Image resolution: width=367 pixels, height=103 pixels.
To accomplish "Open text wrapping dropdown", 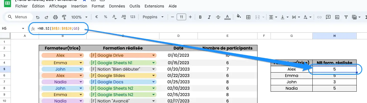I will [295, 17].
